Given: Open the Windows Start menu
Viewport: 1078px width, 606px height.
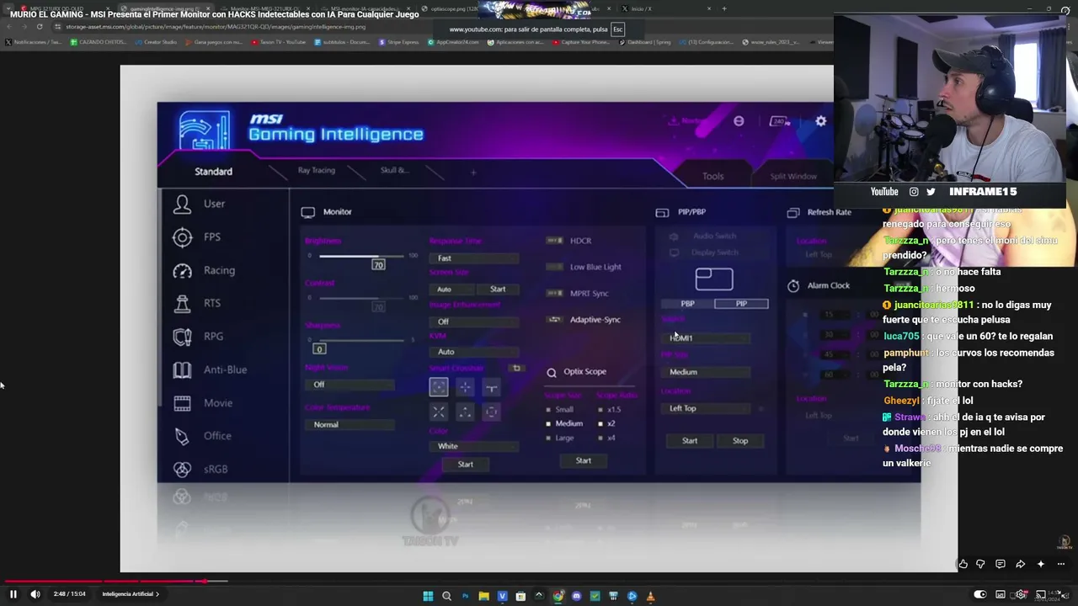Looking at the screenshot, I should 428,596.
